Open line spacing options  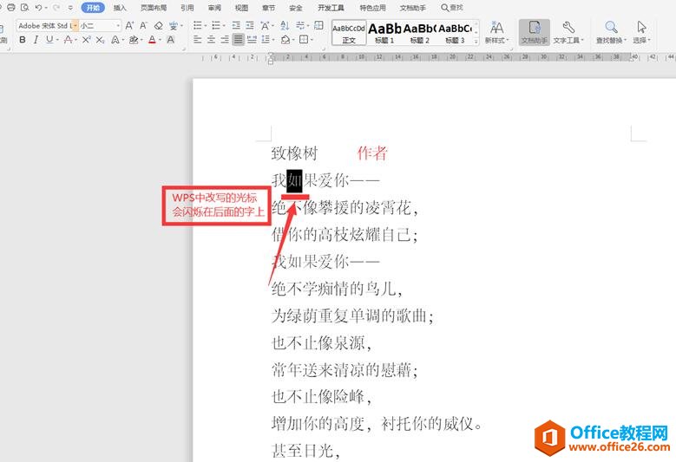[266, 40]
